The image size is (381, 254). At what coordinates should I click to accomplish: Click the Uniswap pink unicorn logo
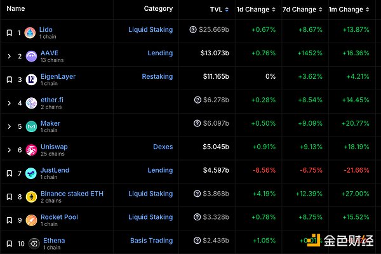(x=30, y=150)
